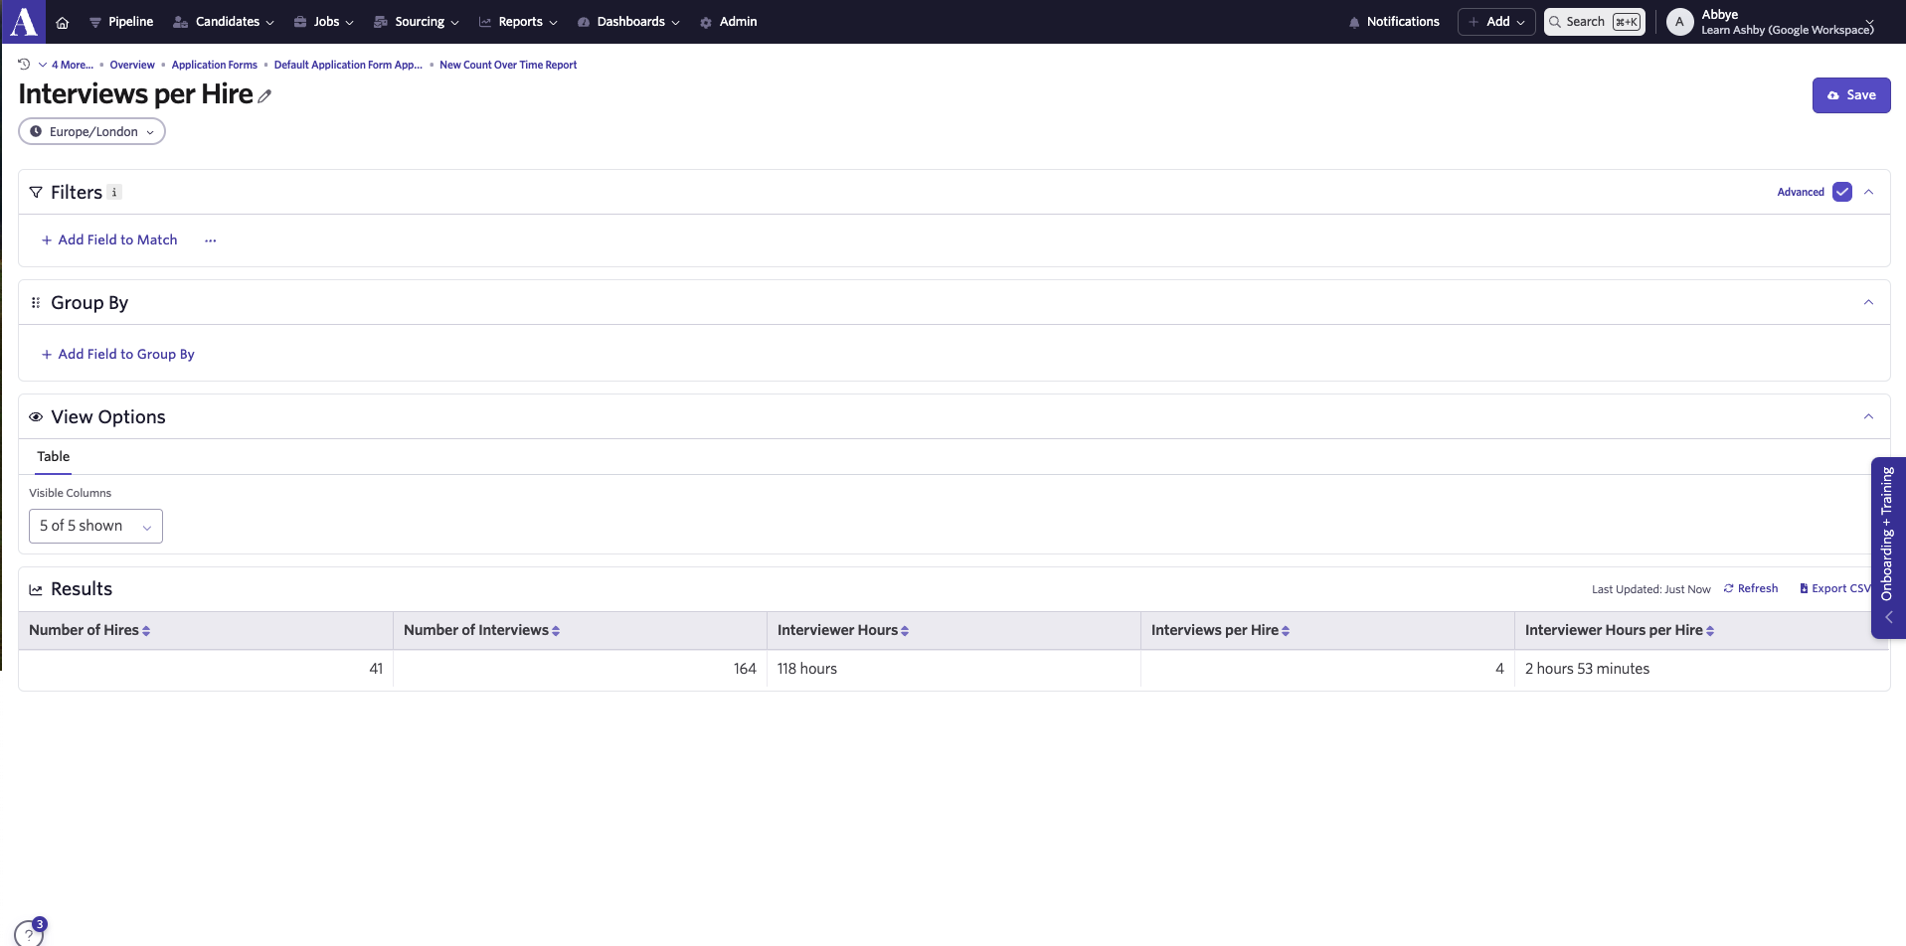
Task: Open the Dashboards menu
Action: (x=628, y=22)
